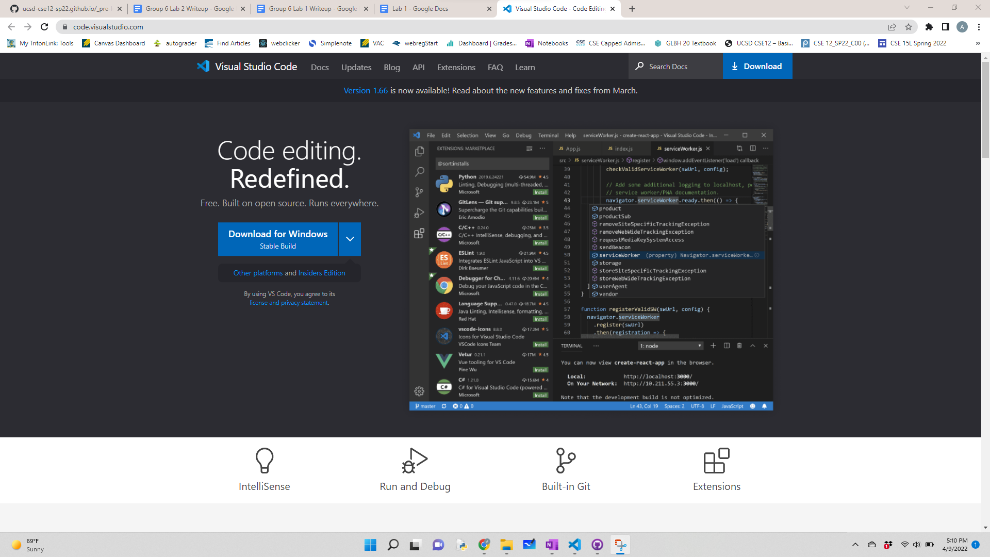The height and width of the screenshot is (557, 990).
Task: Open Chrome from taskbar
Action: coord(484,545)
